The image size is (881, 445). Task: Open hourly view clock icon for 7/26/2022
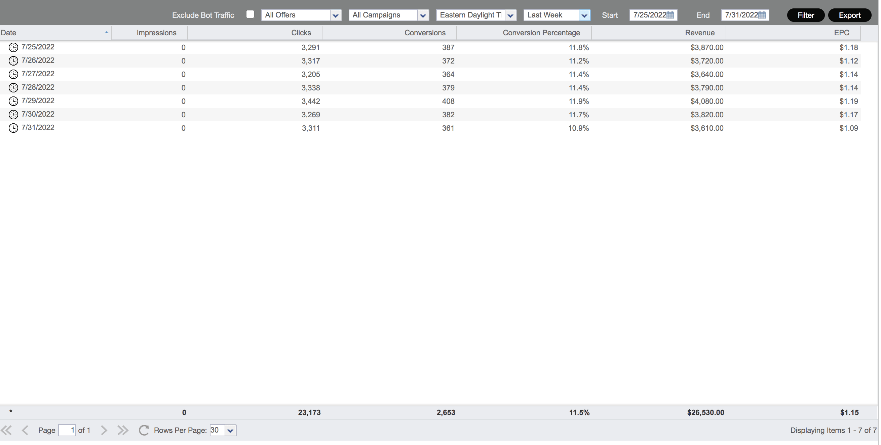(13, 61)
